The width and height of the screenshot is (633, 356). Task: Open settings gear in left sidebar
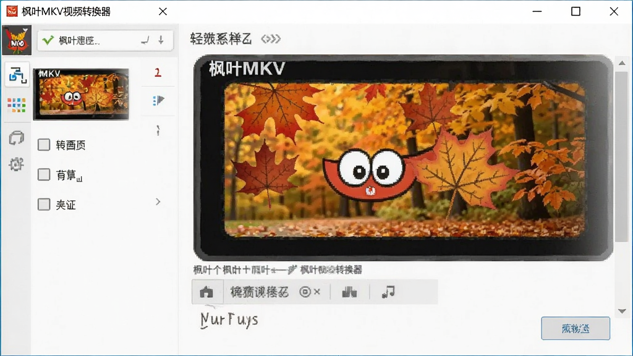point(17,164)
